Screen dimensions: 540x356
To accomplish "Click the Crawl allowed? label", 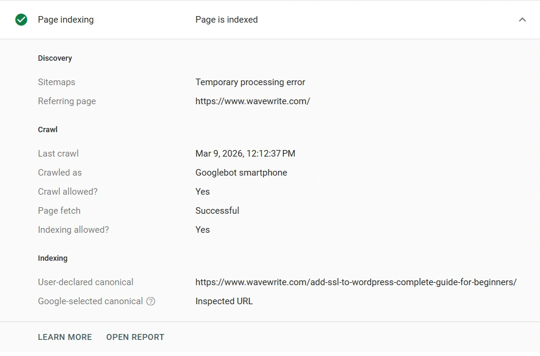I will coord(67,192).
